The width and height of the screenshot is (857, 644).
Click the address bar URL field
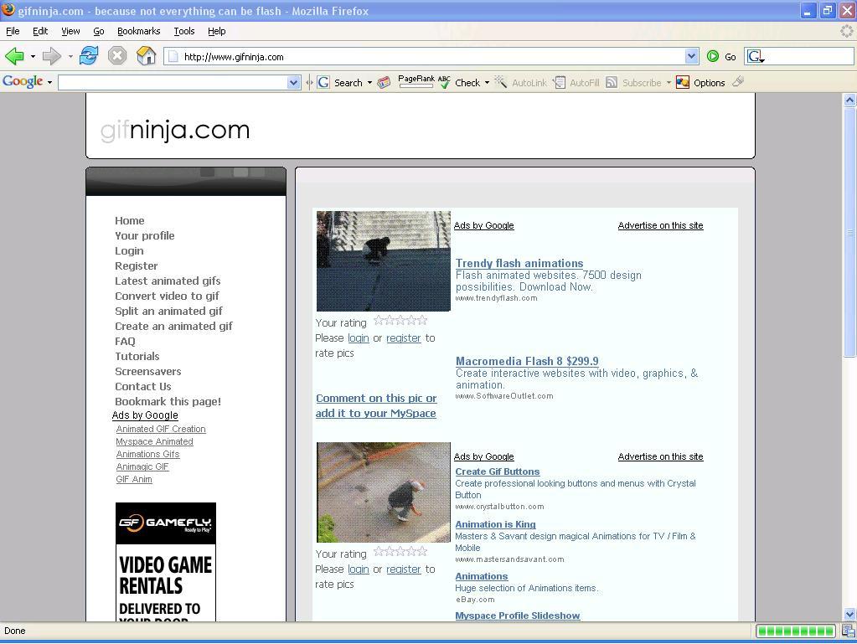431,56
